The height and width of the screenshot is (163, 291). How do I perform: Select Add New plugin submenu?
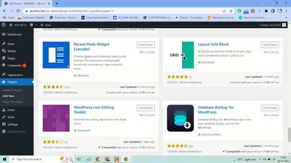[x=8, y=96]
